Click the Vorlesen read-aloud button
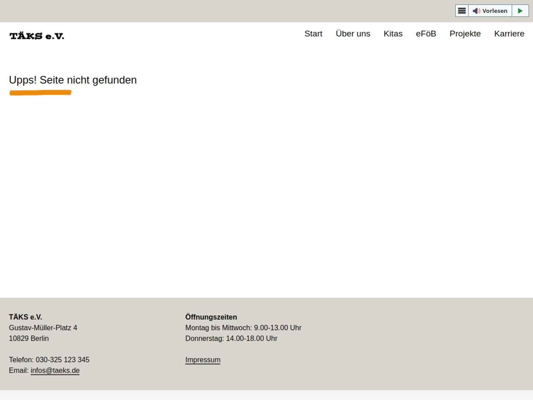Viewport: 533px width, 400px height. [x=490, y=11]
